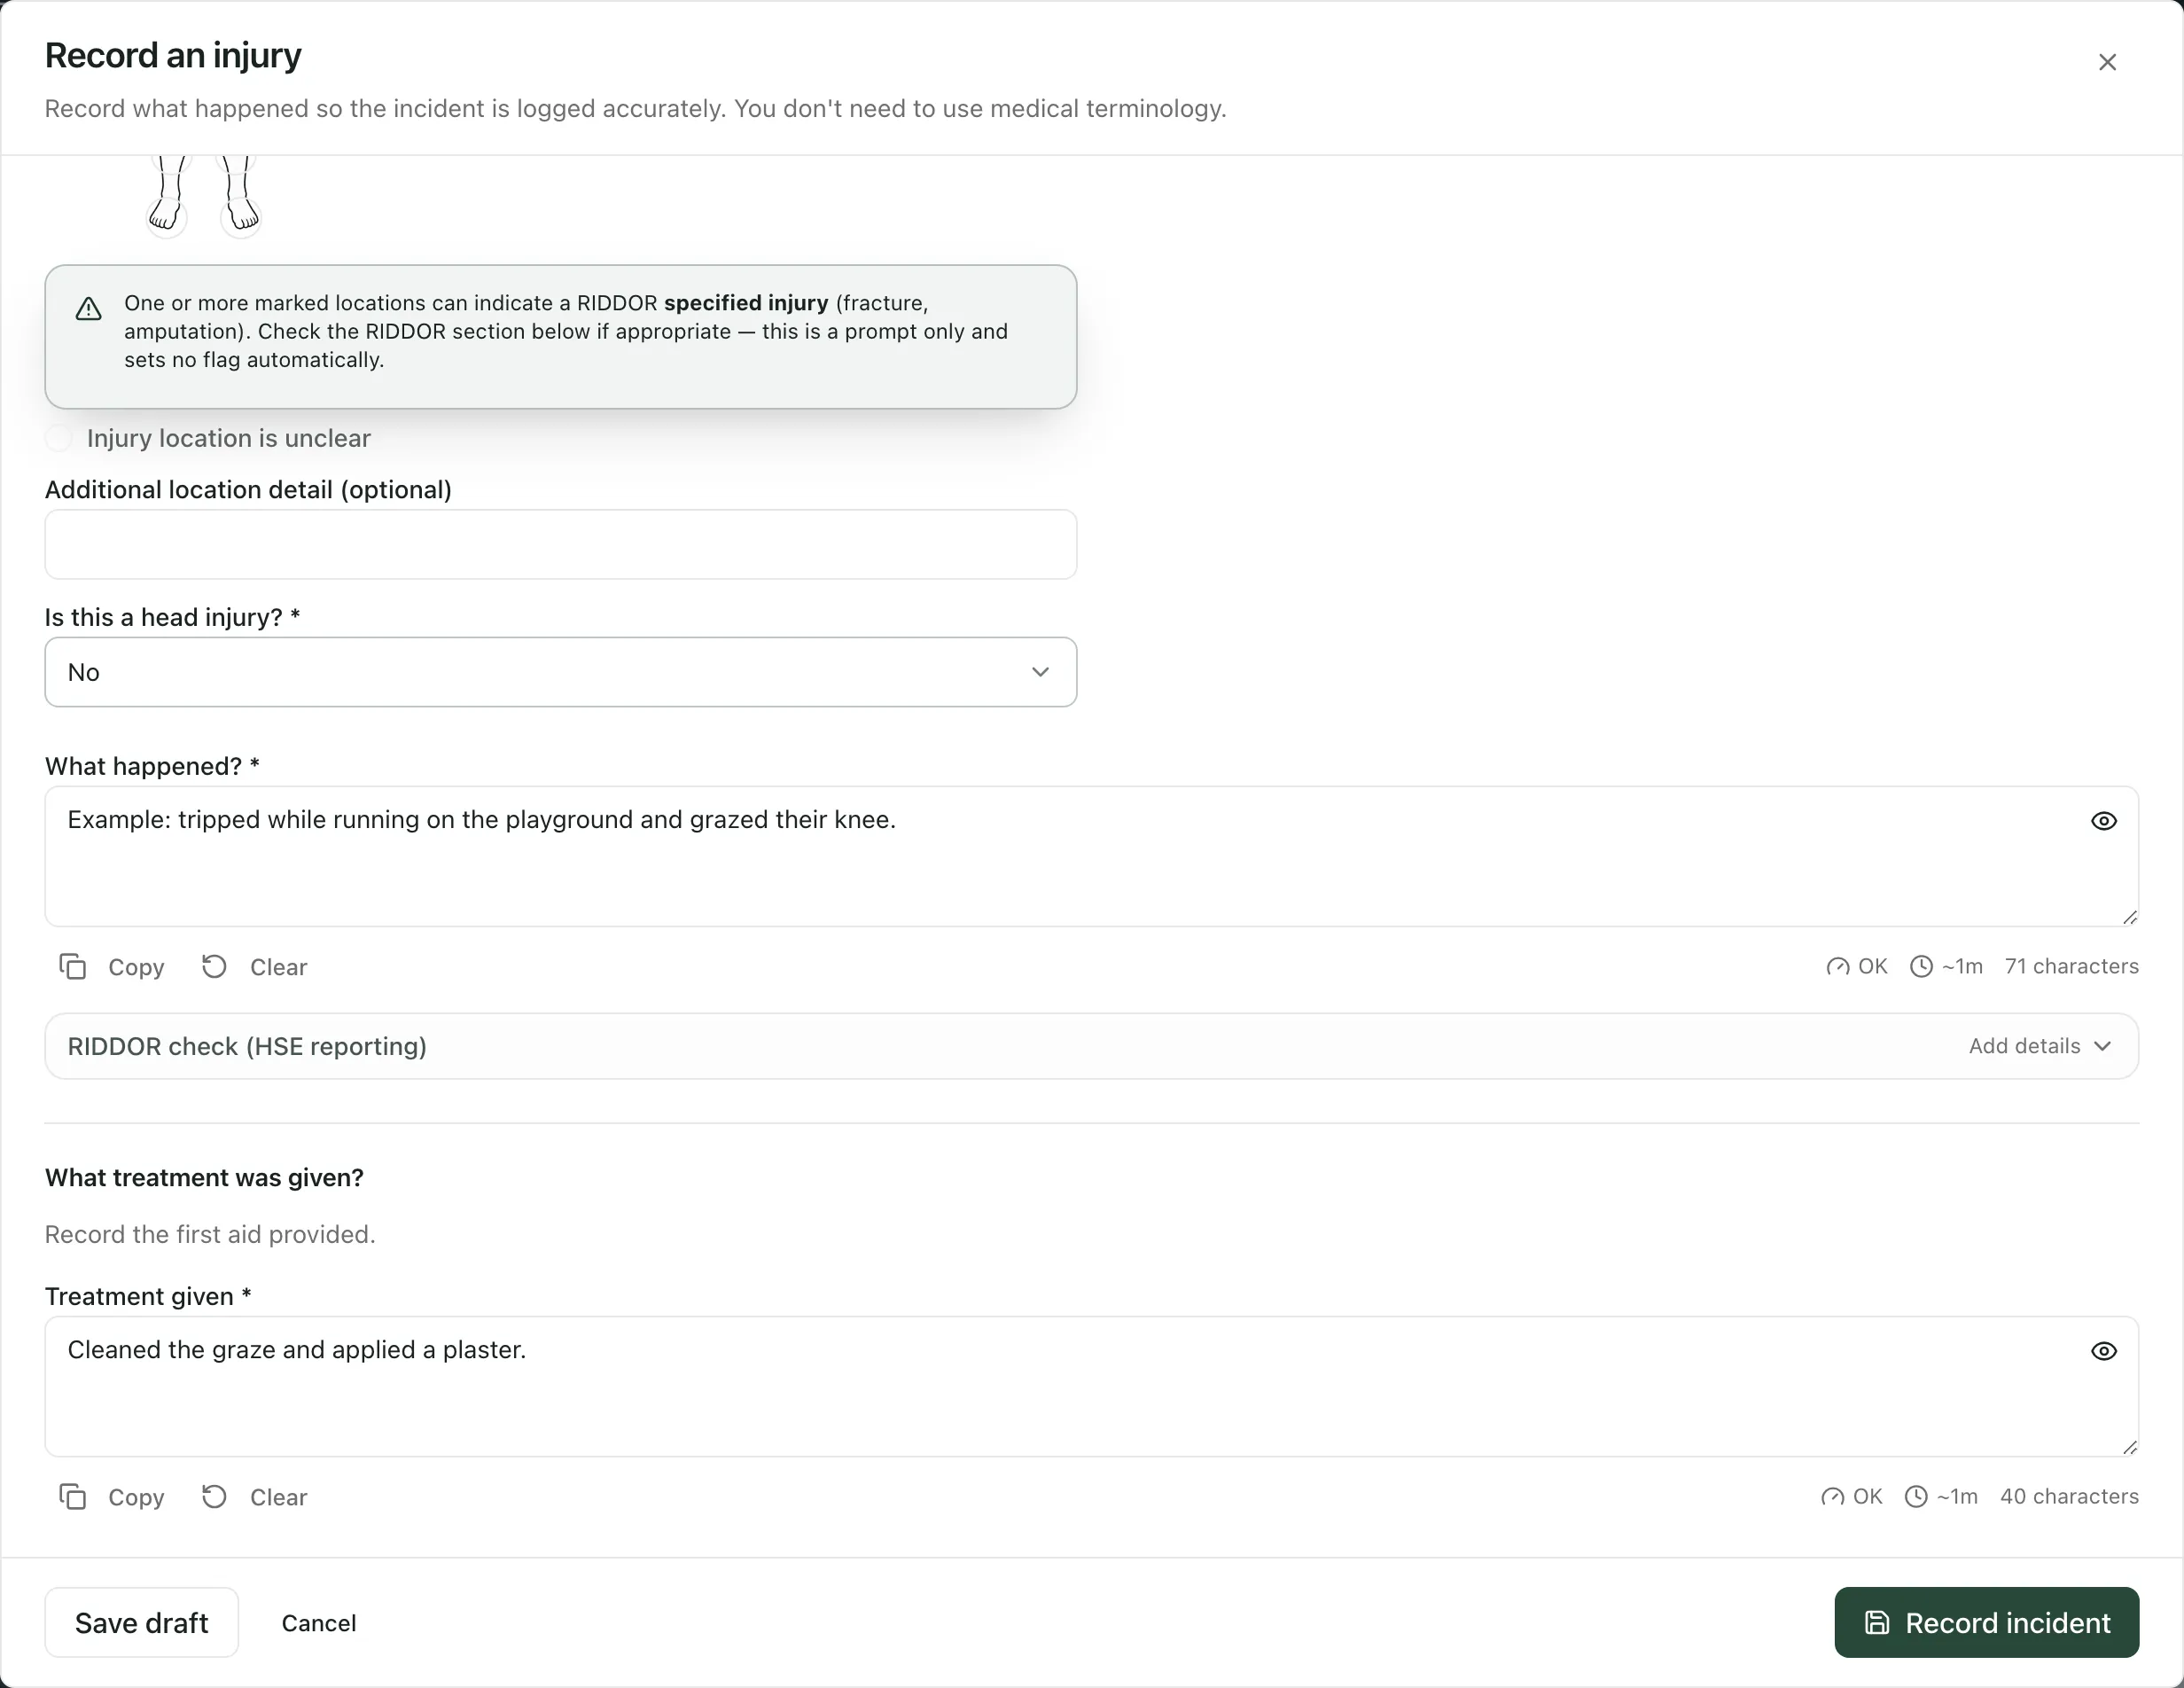This screenshot has height=1688, width=2184.
Task: Click the resize handle of Treatment given box
Action: (2129, 1447)
